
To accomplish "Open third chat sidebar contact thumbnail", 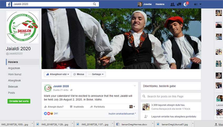I will point(219,37).
